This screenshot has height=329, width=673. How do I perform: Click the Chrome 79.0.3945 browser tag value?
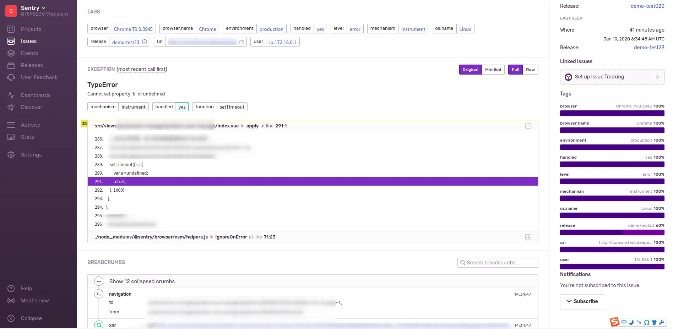point(133,29)
